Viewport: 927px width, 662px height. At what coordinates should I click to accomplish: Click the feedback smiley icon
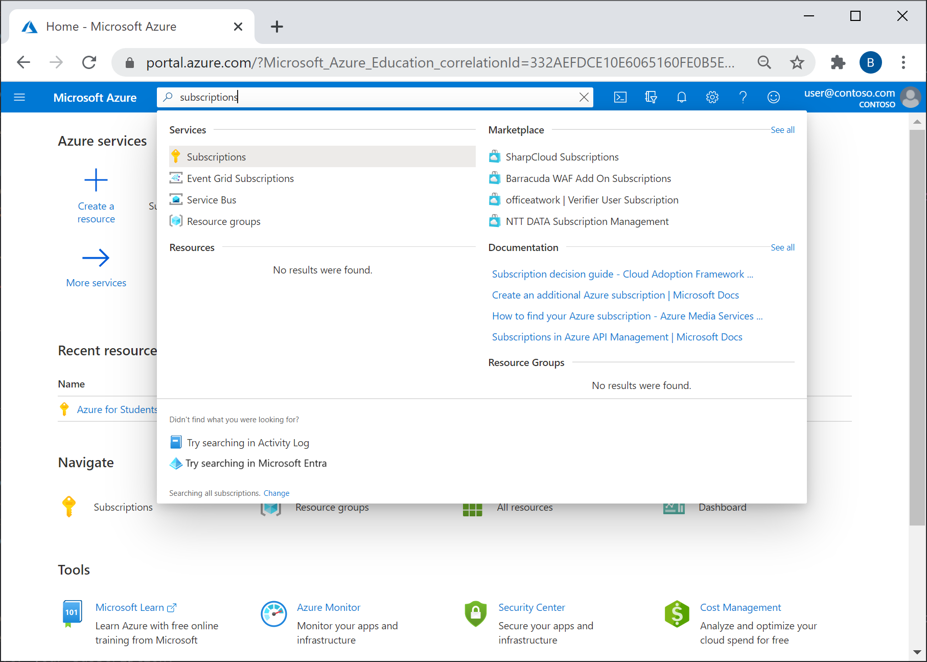point(773,97)
